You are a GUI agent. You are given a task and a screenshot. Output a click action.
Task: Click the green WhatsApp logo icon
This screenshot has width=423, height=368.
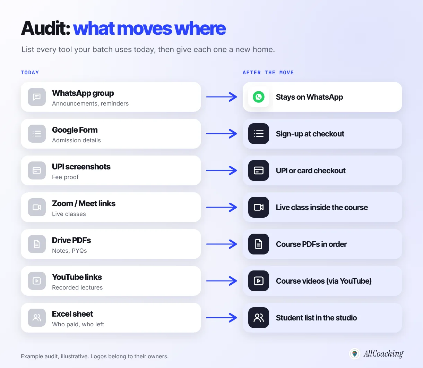pyautogui.click(x=259, y=97)
